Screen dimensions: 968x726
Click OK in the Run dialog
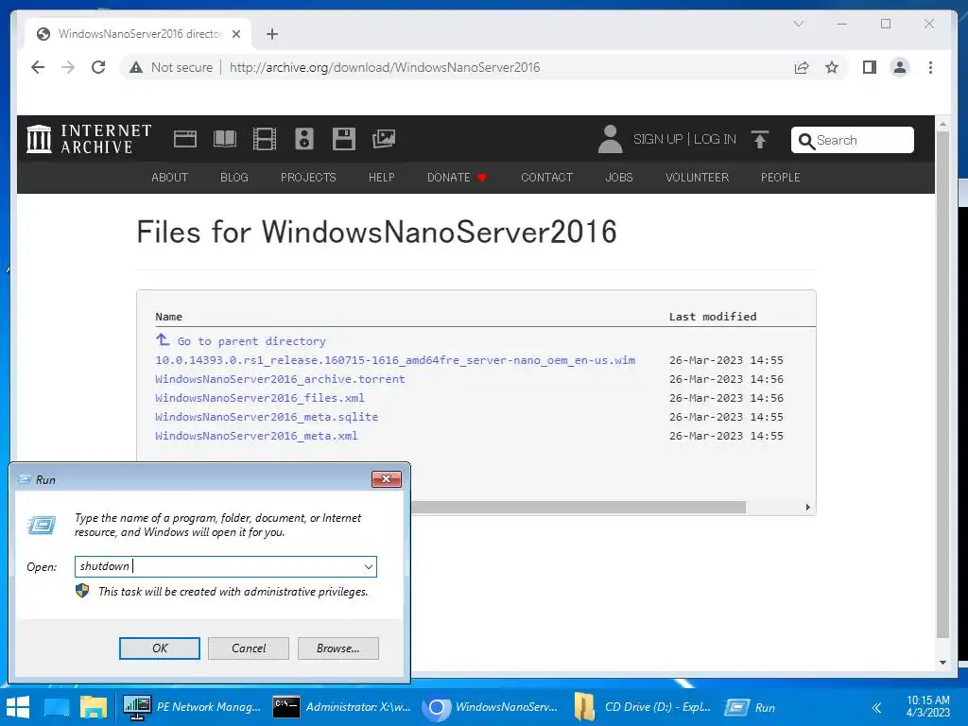159,648
